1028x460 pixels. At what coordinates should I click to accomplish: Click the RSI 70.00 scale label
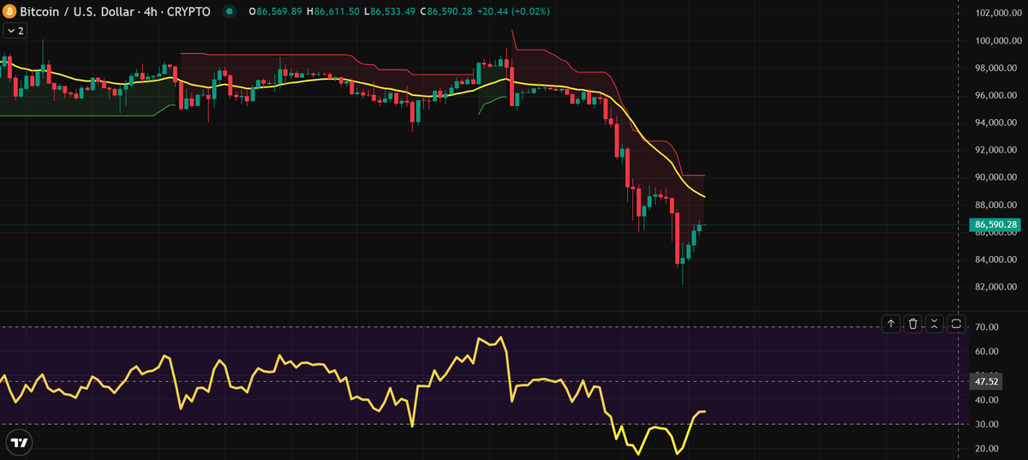pos(986,327)
